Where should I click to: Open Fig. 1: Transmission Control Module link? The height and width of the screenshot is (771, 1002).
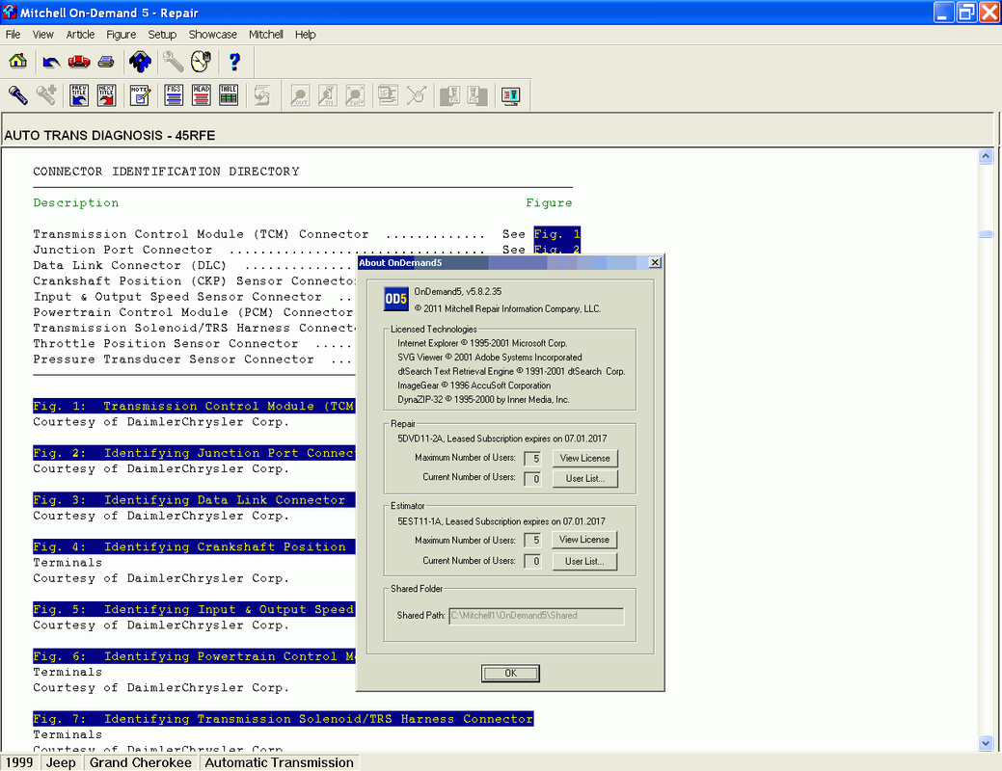[194, 407]
